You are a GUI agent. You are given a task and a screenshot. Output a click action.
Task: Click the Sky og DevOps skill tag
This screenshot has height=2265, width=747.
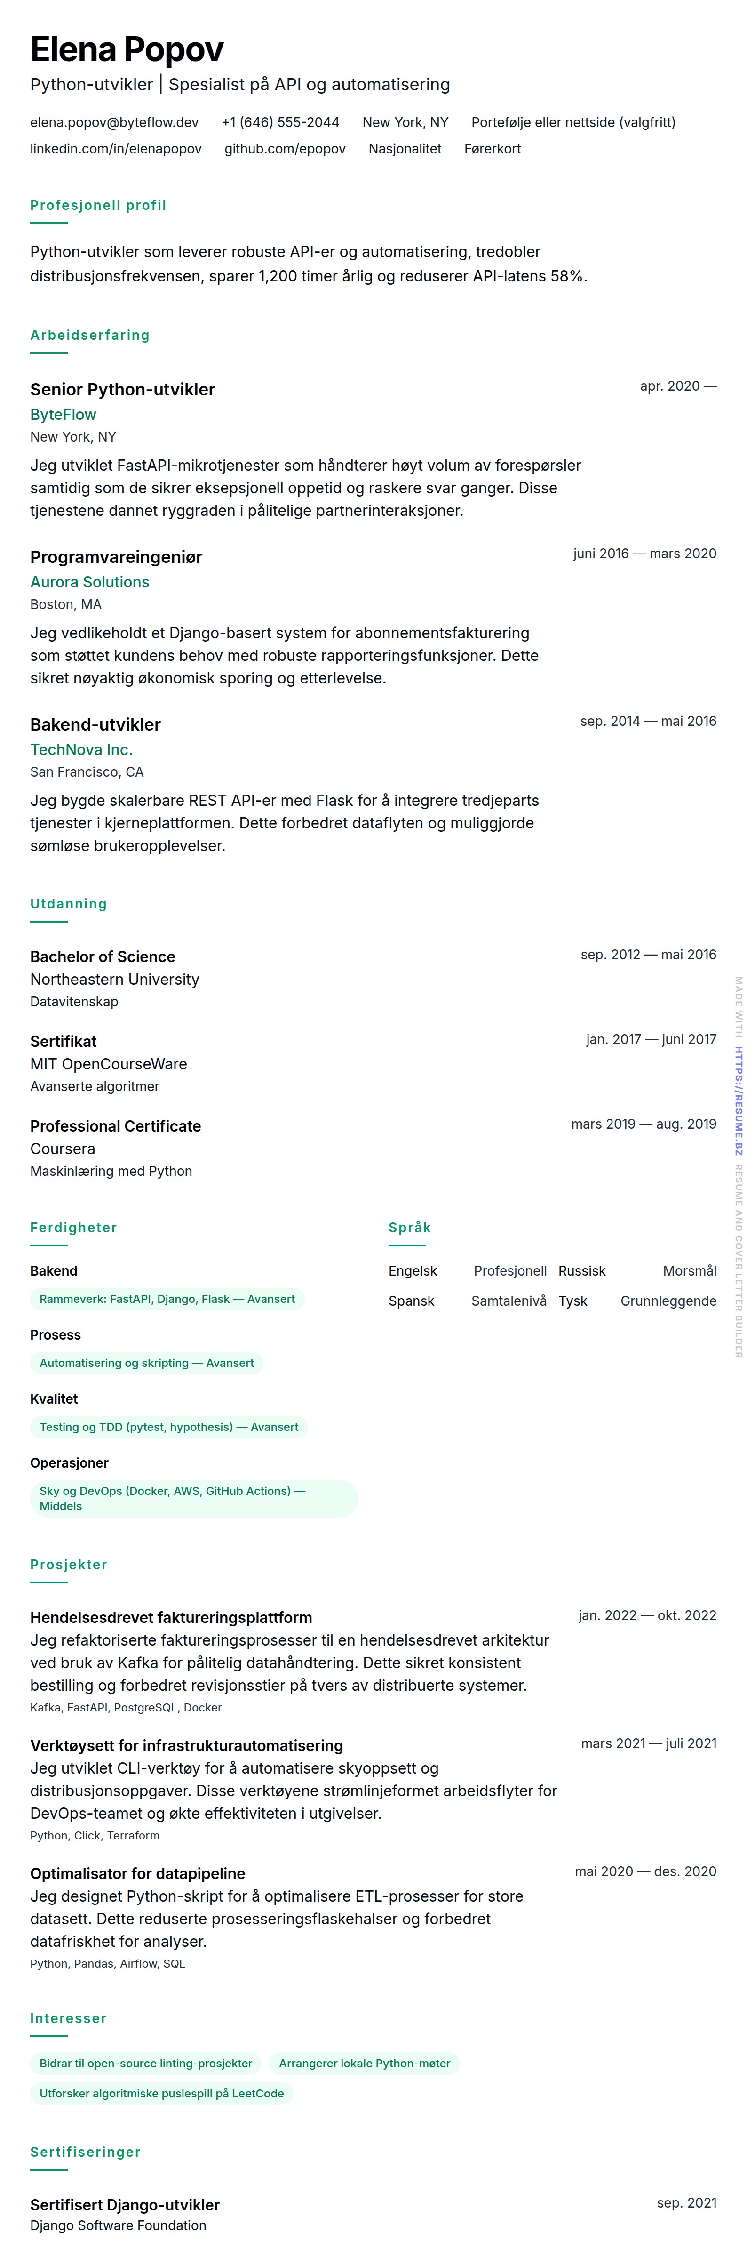pos(172,1498)
